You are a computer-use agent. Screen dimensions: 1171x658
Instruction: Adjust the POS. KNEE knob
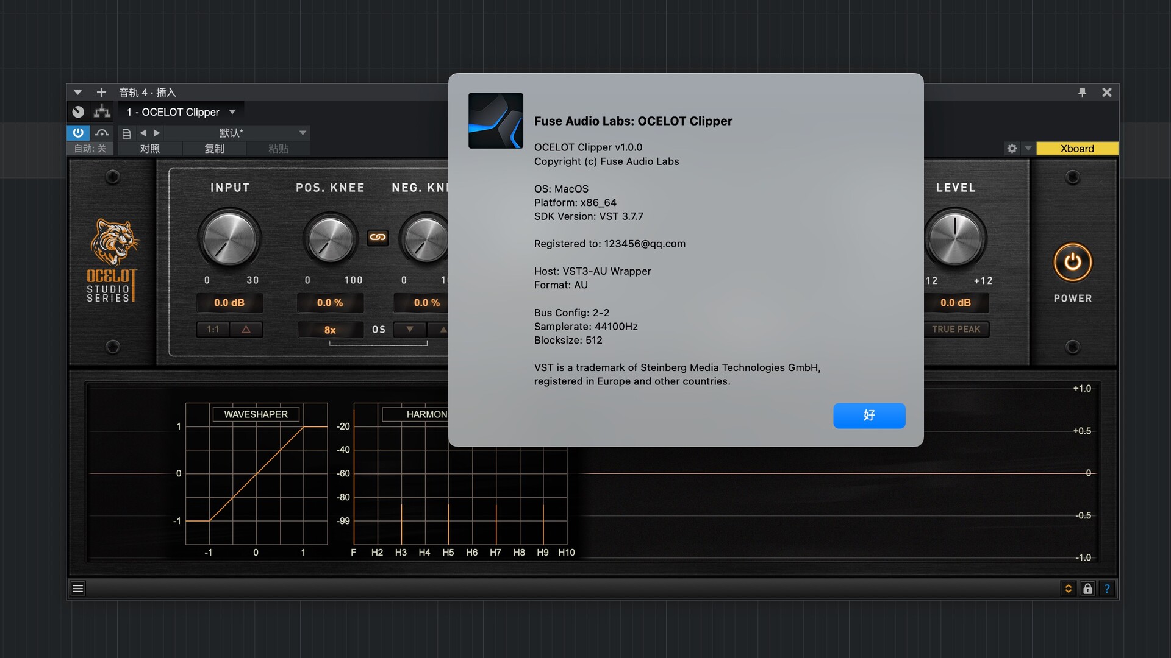click(x=330, y=238)
